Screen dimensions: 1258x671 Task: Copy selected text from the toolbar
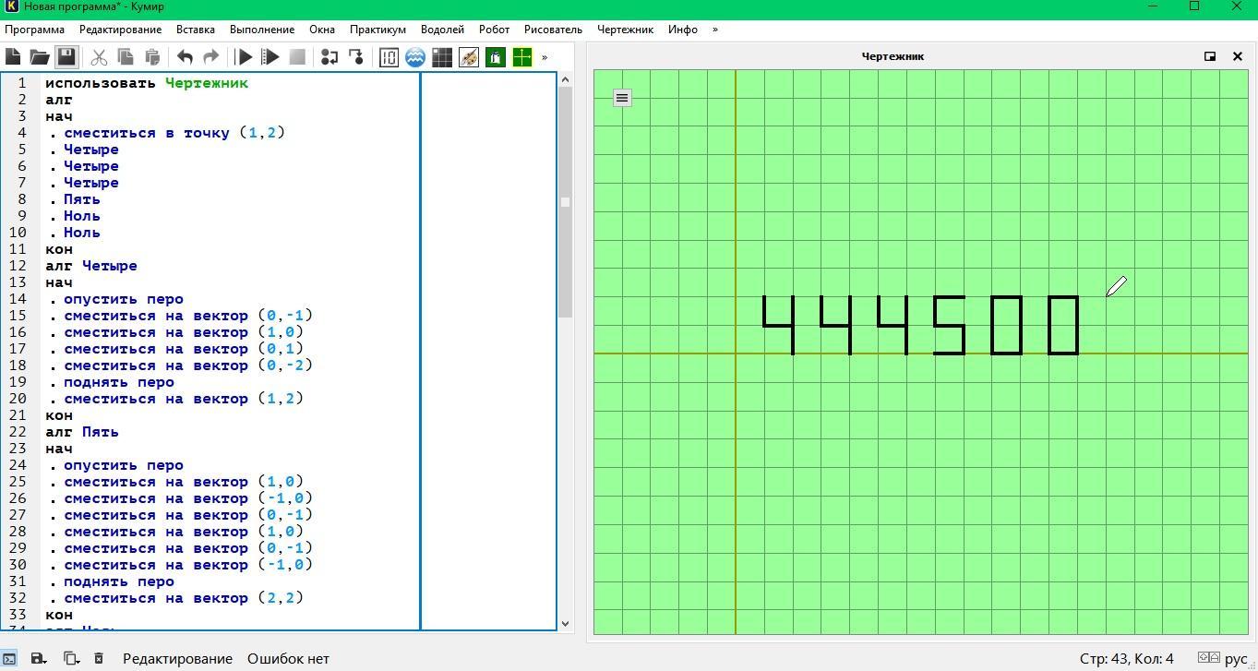(126, 57)
